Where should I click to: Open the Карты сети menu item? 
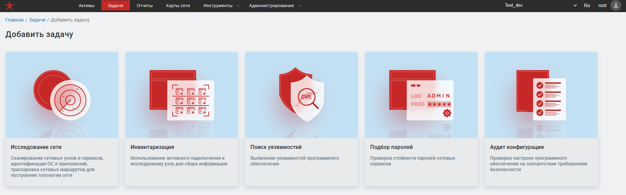click(178, 6)
